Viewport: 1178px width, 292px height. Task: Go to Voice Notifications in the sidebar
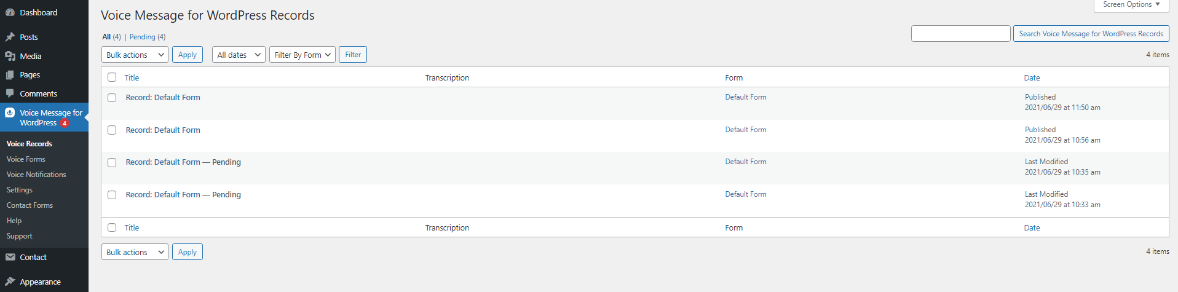click(x=36, y=175)
